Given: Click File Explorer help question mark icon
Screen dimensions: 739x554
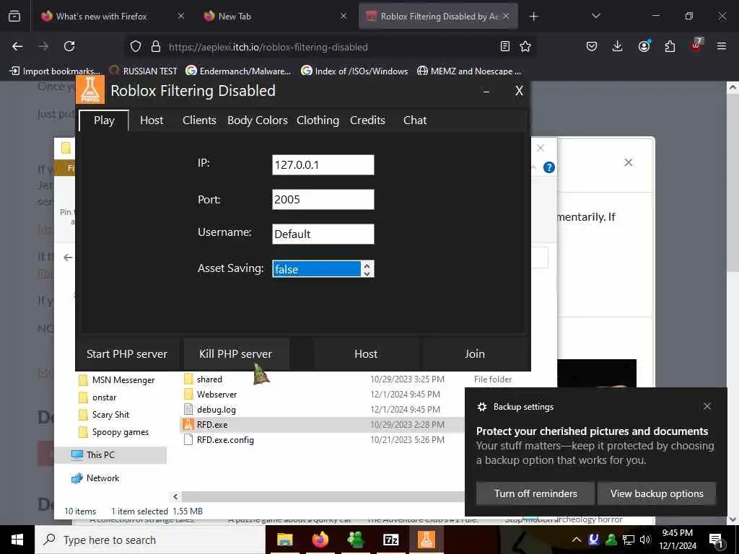Looking at the screenshot, I should (548, 167).
